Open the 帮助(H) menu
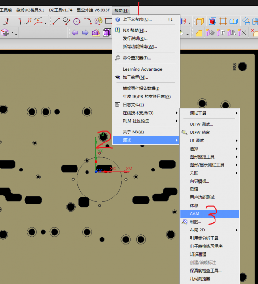This screenshot has height=284, width=258. (121, 10)
